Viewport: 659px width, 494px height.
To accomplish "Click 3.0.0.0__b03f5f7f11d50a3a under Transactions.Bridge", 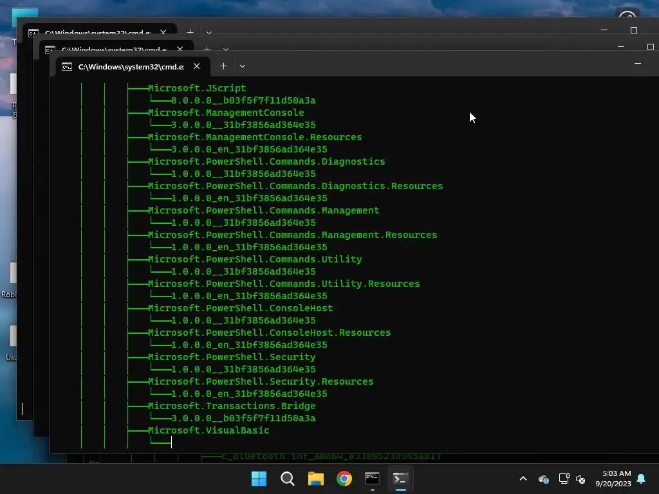I will [243, 418].
